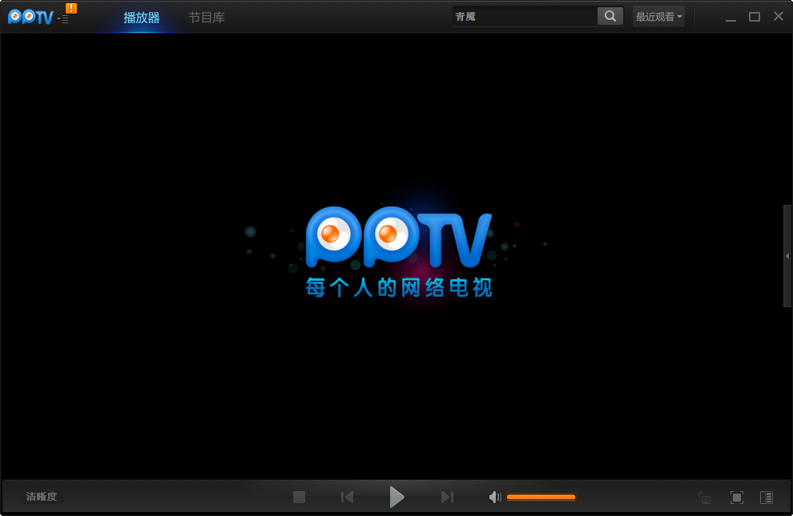
Task: Enter fullscreen mode
Action: [737, 498]
